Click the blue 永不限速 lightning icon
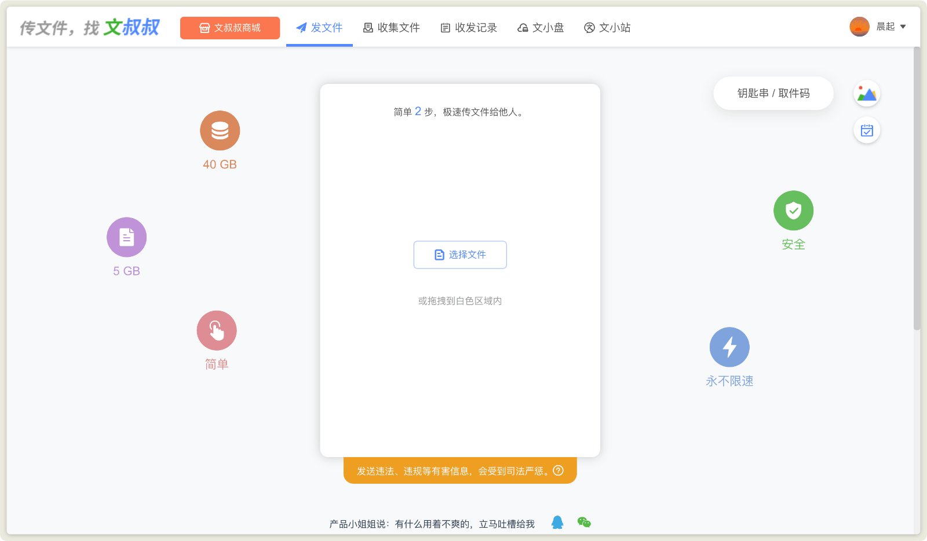927x541 pixels. pyautogui.click(x=729, y=347)
